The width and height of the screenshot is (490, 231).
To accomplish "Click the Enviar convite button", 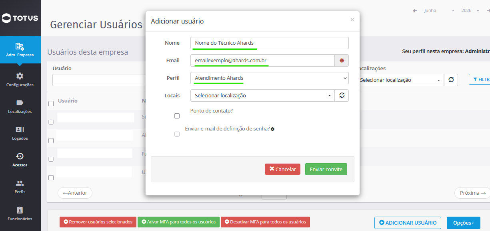I will pyautogui.click(x=326, y=169).
